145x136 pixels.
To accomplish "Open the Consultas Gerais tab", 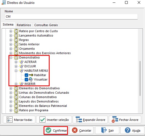I will pyautogui.click(x=46, y=25).
